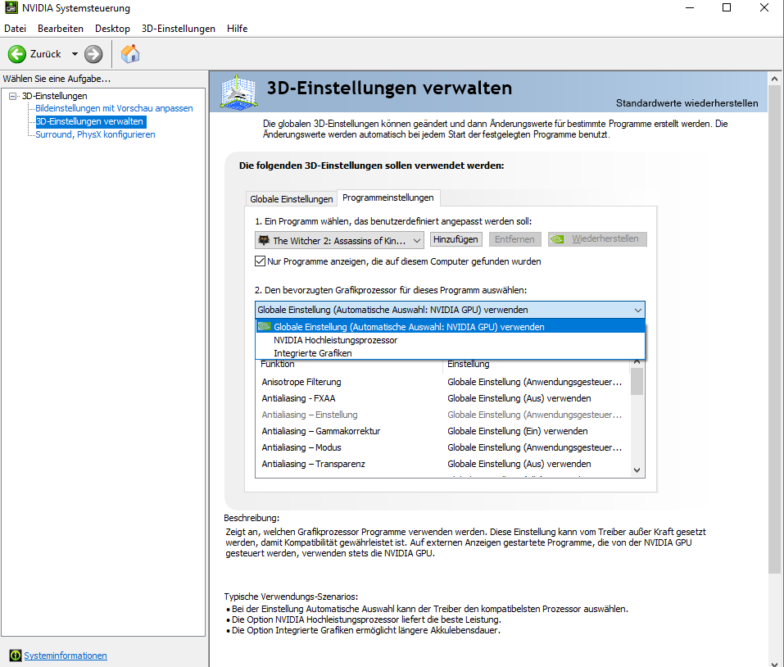Collapse the 3D-Einstellungen tree node
Image resolution: width=784 pixels, height=667 pixels.
point(13,96)
